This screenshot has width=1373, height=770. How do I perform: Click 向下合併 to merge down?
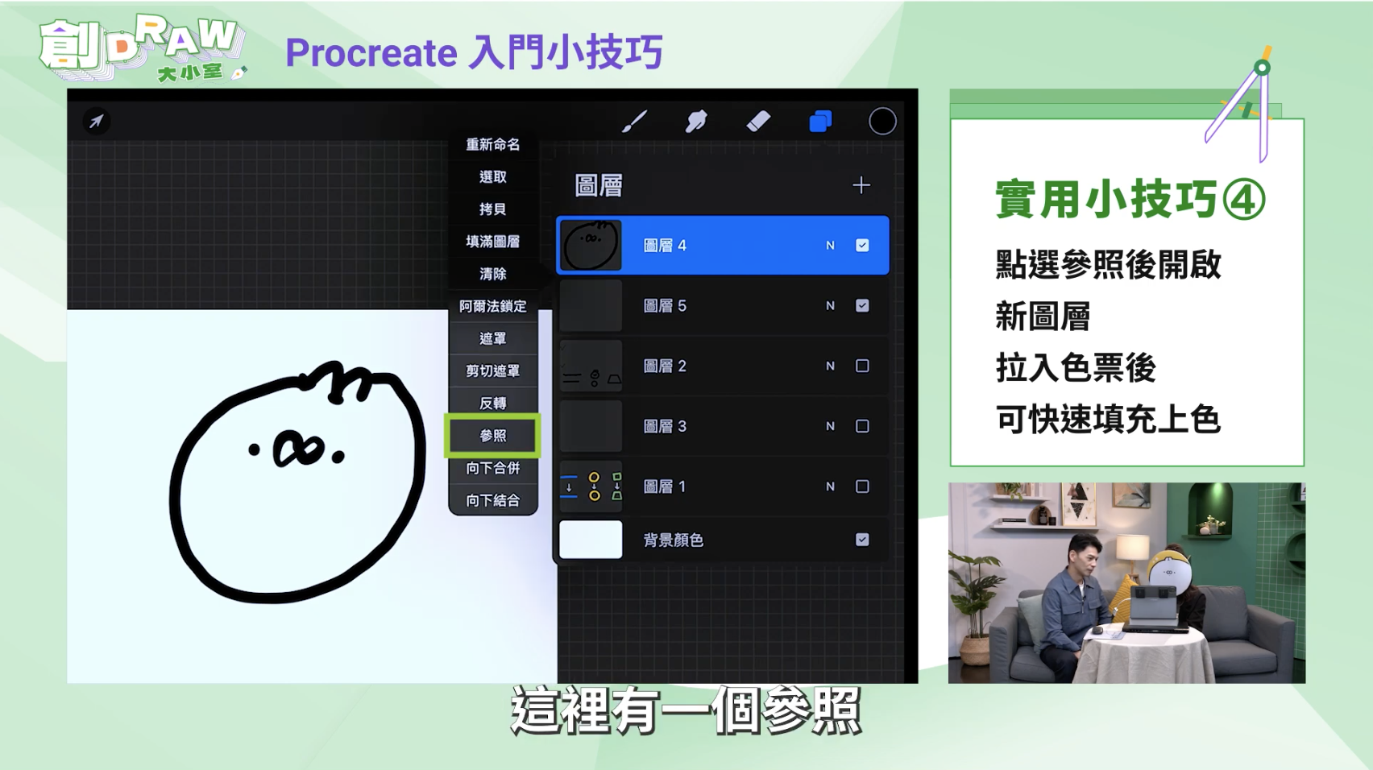(x=492, y=468)
